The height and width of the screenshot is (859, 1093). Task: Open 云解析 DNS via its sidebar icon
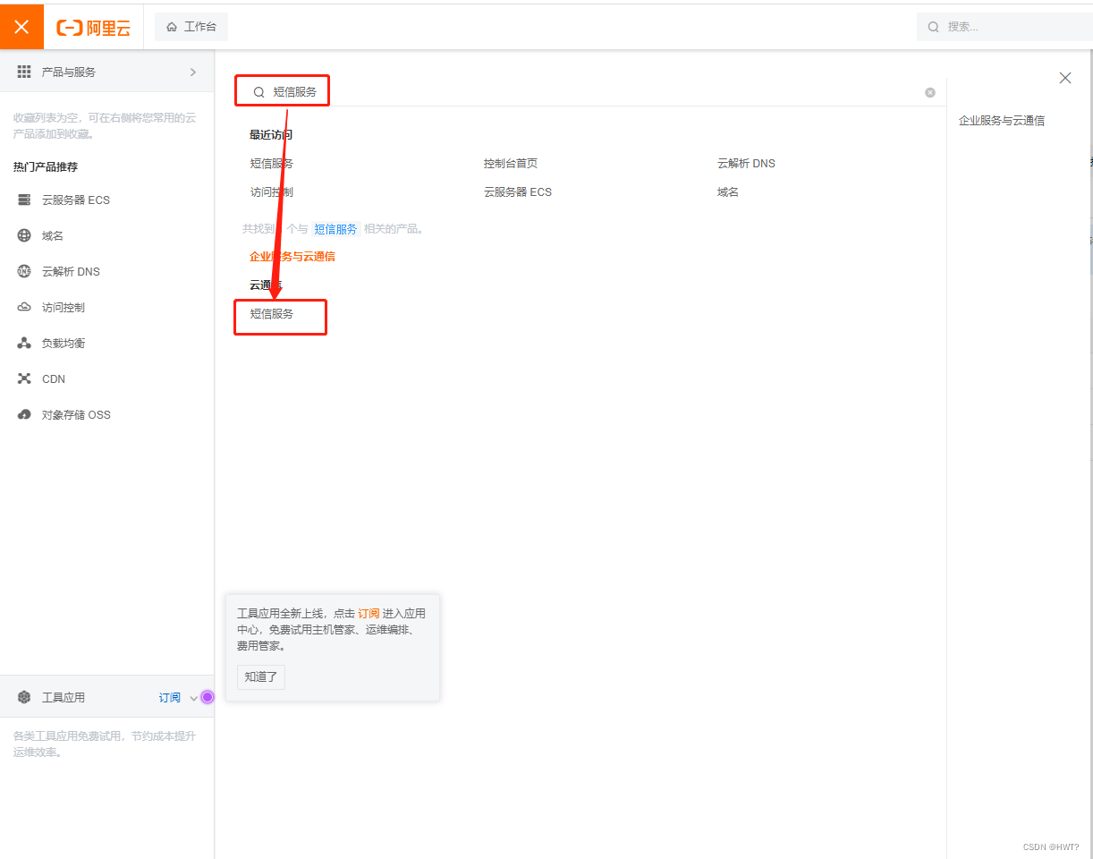(24, 271)
